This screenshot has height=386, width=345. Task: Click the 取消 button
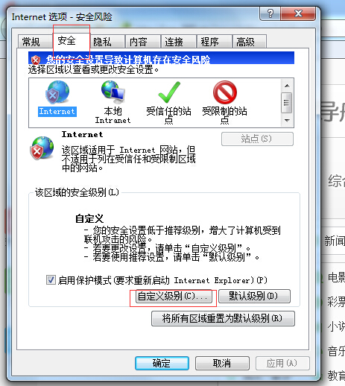coord(222,364)
